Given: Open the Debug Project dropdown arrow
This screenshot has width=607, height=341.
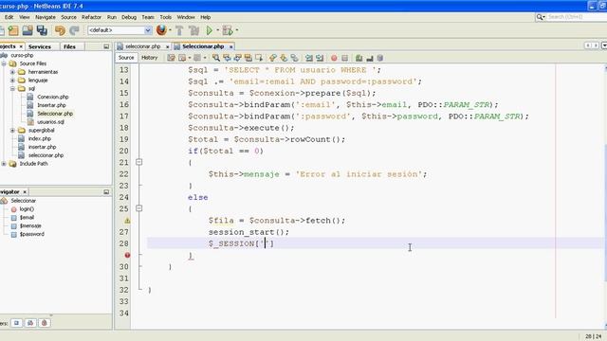Looking at the screenshot, I should click(x=236, y=30).
